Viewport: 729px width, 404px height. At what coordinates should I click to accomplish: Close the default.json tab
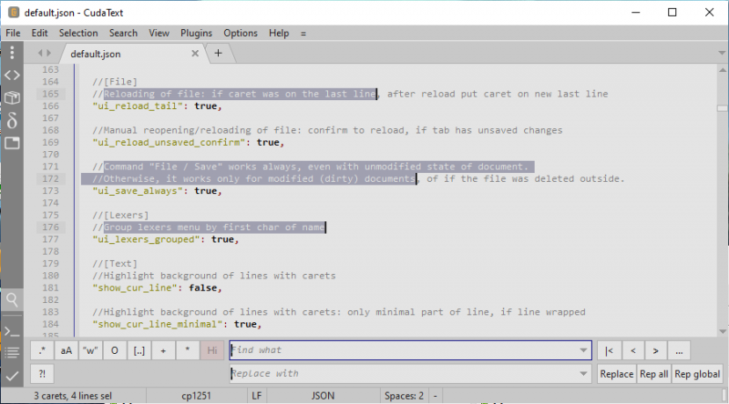[x=195, y=54]
